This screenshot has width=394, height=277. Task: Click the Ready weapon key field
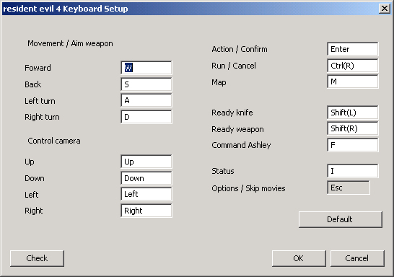[353, 128]
